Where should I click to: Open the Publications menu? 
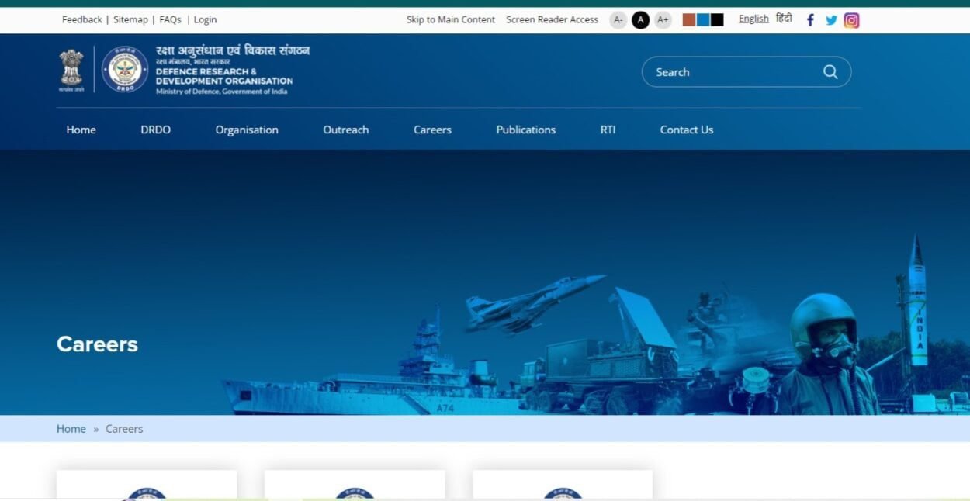tap(526, 130)
